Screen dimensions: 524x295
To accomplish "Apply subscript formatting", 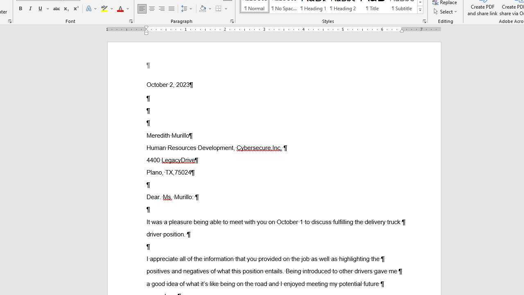I will (x=66, y=9).
